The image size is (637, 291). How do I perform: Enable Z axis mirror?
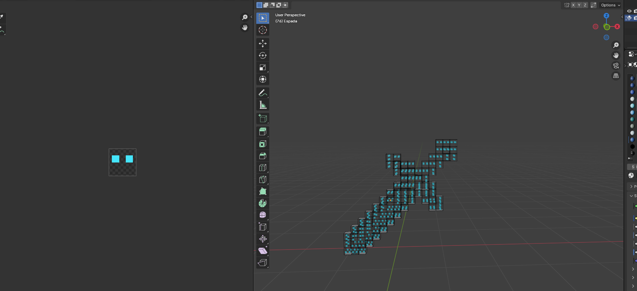[x=585, y=5]
